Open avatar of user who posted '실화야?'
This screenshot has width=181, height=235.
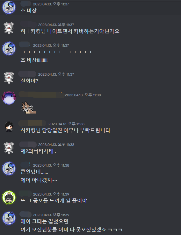tap(9, 78)
